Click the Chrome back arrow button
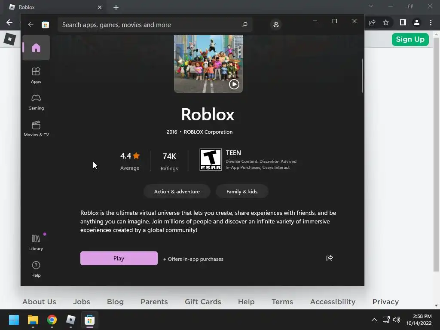The height and width of the screenshot is (330, 440). pos(9,22)
